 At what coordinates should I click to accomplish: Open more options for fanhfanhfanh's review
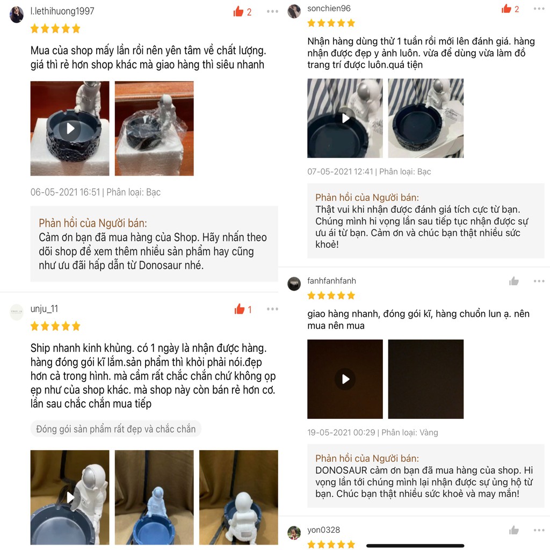pos(539,281)
